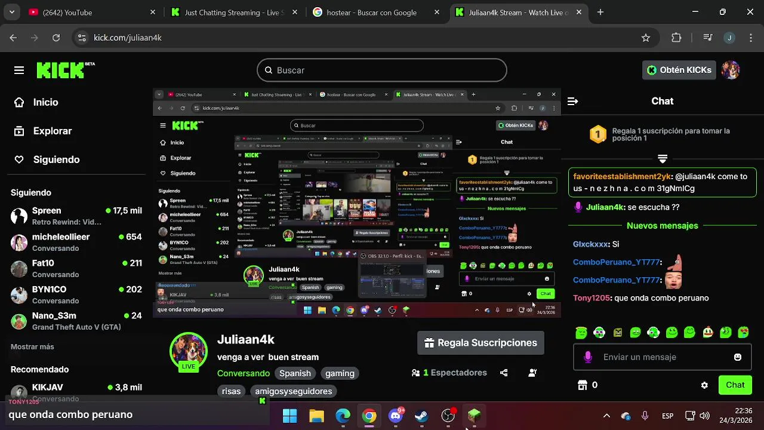Open Conversando category link
Image resolution: width=764 pixels, height=430 pixels.
(x=244, y=373)
